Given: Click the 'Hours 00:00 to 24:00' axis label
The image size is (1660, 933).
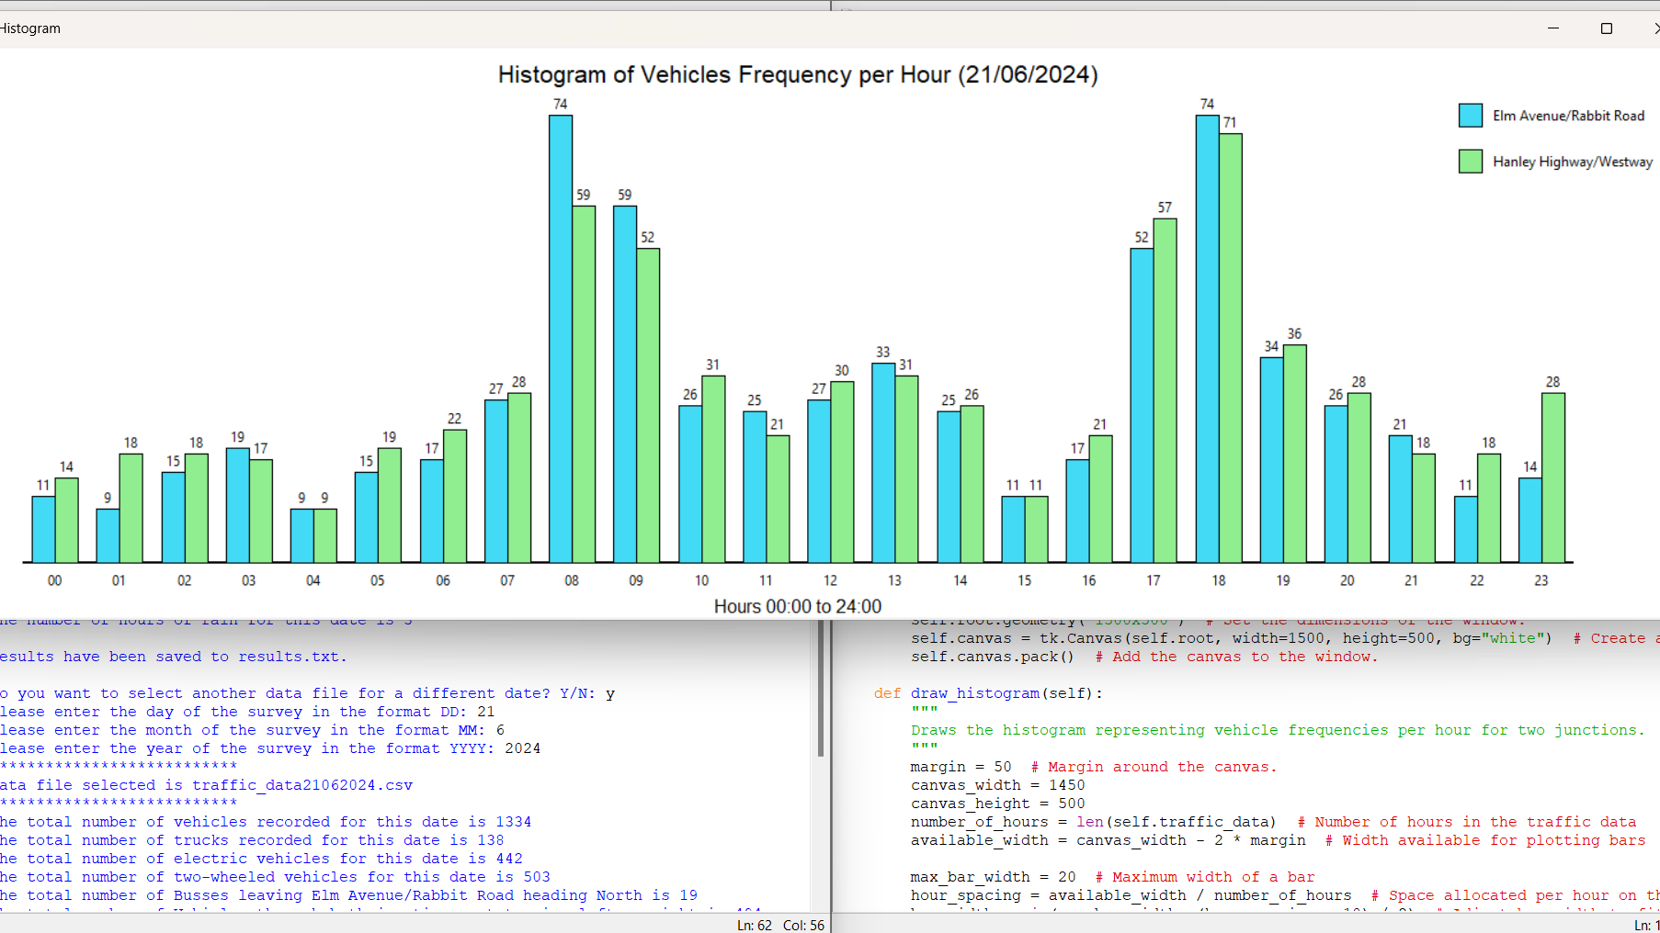Looking at the screenshot, I should [797, 606].
